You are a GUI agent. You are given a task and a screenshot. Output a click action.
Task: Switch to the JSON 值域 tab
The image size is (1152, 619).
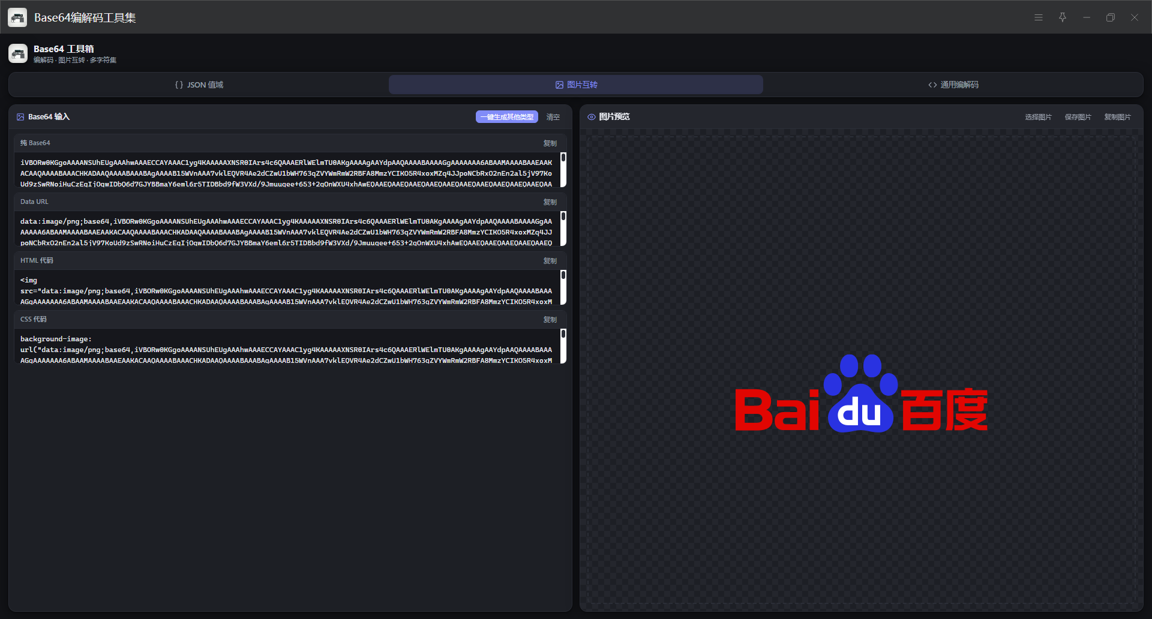point(199,85)
